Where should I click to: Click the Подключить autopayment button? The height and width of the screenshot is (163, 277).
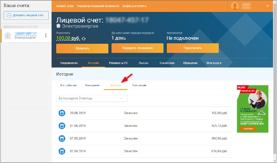pyautogui.click(x=193, y=48)
